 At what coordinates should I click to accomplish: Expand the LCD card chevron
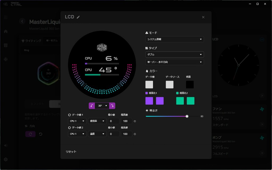click(262, 96)
